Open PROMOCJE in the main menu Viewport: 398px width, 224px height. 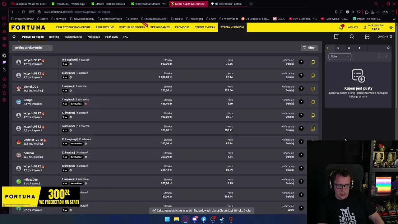[182, 27]
